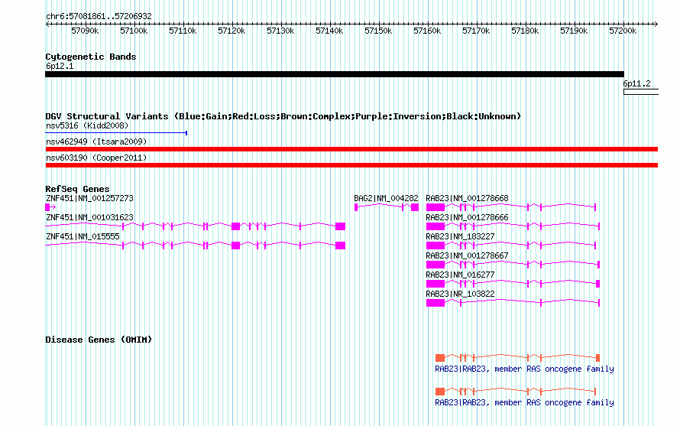Select the red nsv603190 loss bar
The height and width of the screenshot is (426, 680).
click(x=351, y=165)
